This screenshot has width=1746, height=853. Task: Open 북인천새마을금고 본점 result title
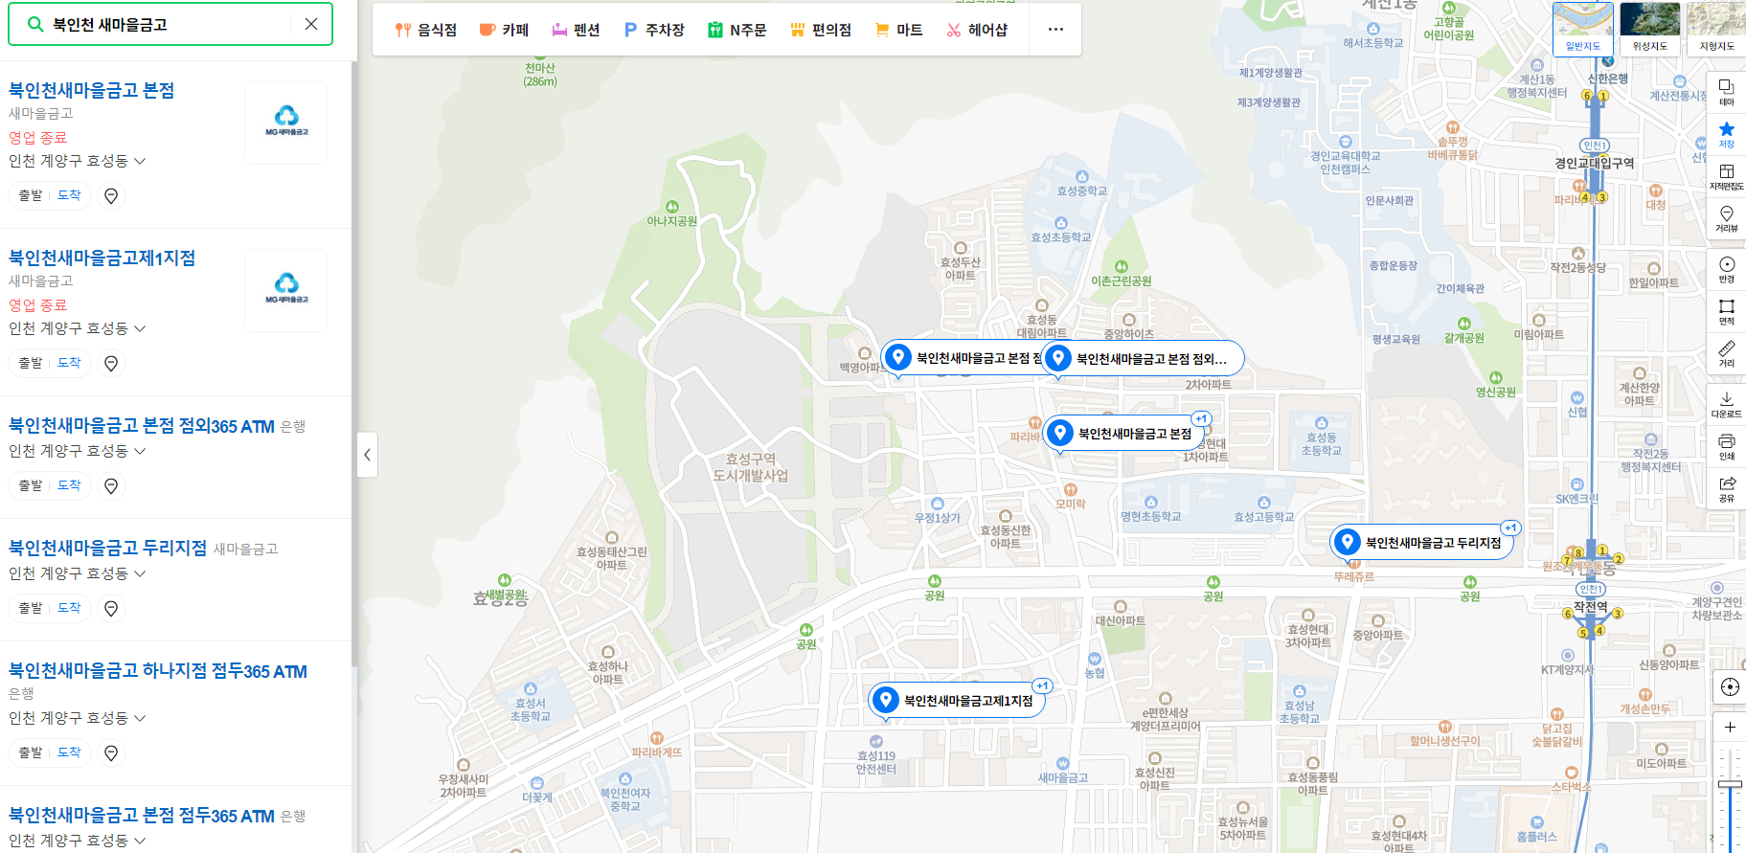(x=92, y=90)
